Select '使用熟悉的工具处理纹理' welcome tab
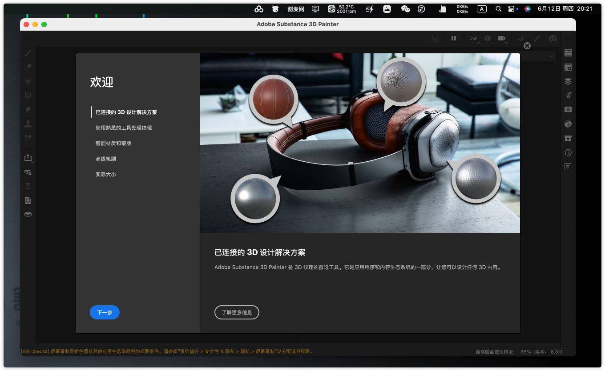This screenshot has height=371, width=605. coord(124,128)
